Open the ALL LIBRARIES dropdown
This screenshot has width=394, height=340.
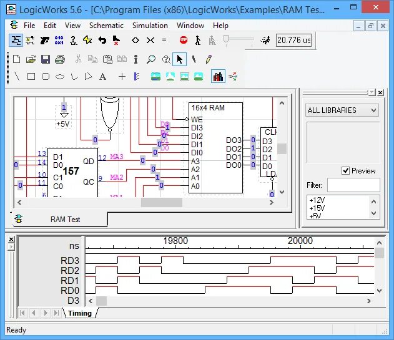342,110
